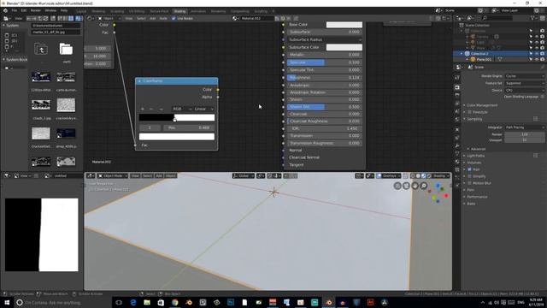Expand the Bake panel
Image resolution: width=547 pixels, height=308 pixels.
click(471, 204)
